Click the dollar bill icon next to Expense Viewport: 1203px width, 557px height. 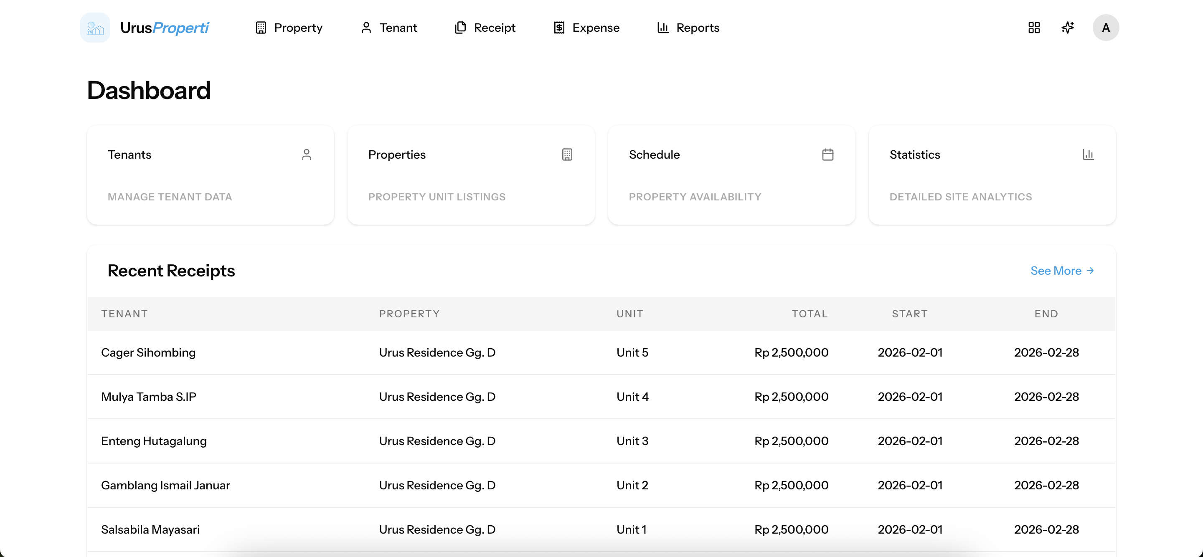coord(559,28)
